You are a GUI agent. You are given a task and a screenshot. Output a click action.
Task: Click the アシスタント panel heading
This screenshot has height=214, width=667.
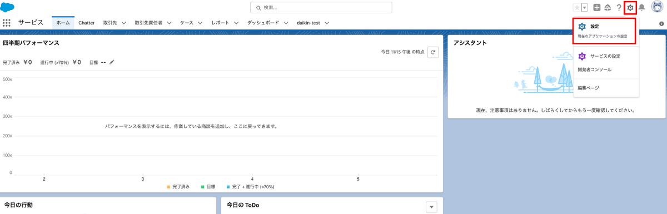470,42
